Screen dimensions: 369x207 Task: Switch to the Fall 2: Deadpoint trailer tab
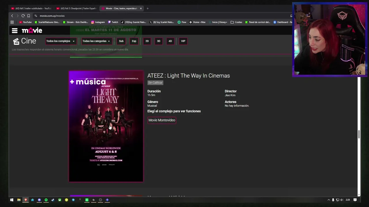tap(76, 8)
